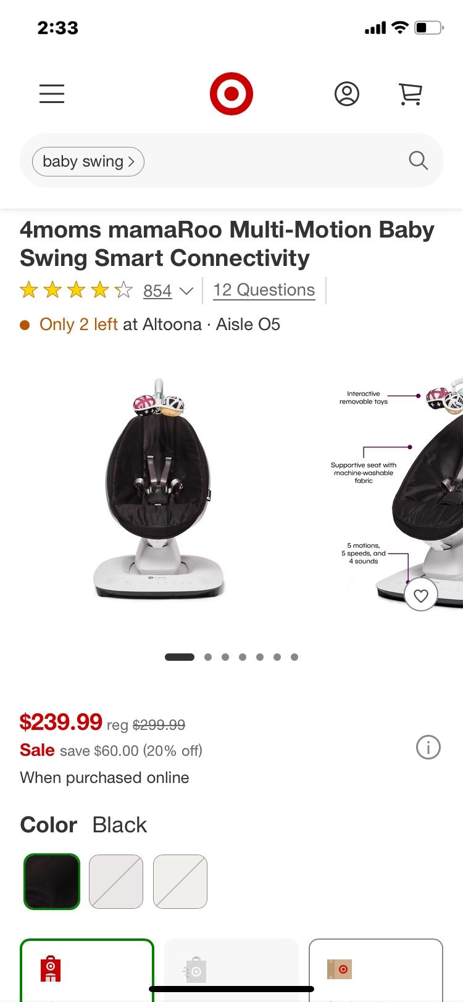
Task: Open the baby swing search chip
Action: (x=88, y=162)
